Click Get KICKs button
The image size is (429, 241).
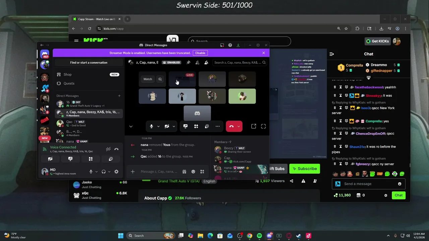tap(377, 41)
